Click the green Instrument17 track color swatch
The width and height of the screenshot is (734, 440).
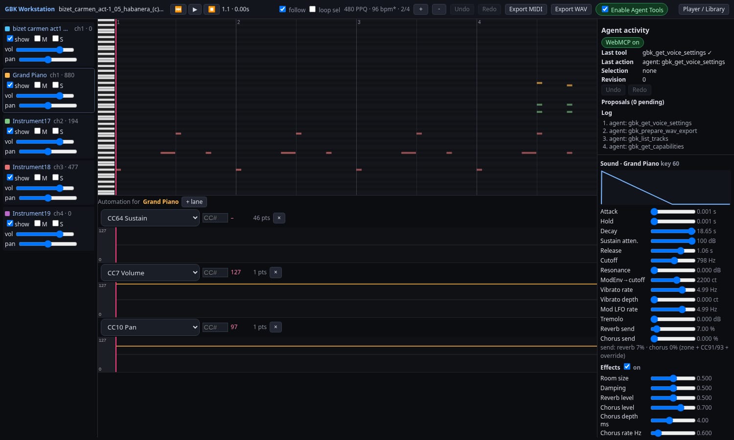pos(7,121)
